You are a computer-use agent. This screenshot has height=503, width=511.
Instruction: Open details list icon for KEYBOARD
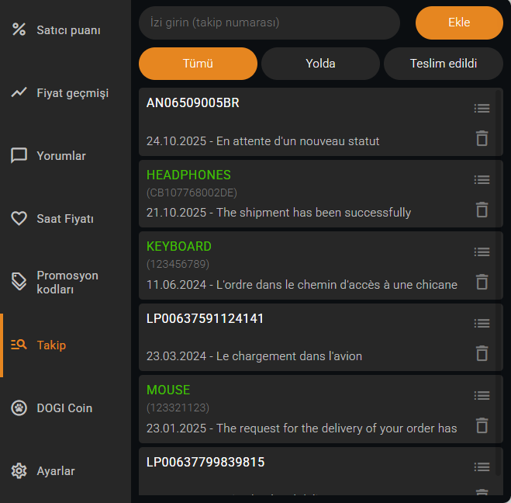(482, 251)
